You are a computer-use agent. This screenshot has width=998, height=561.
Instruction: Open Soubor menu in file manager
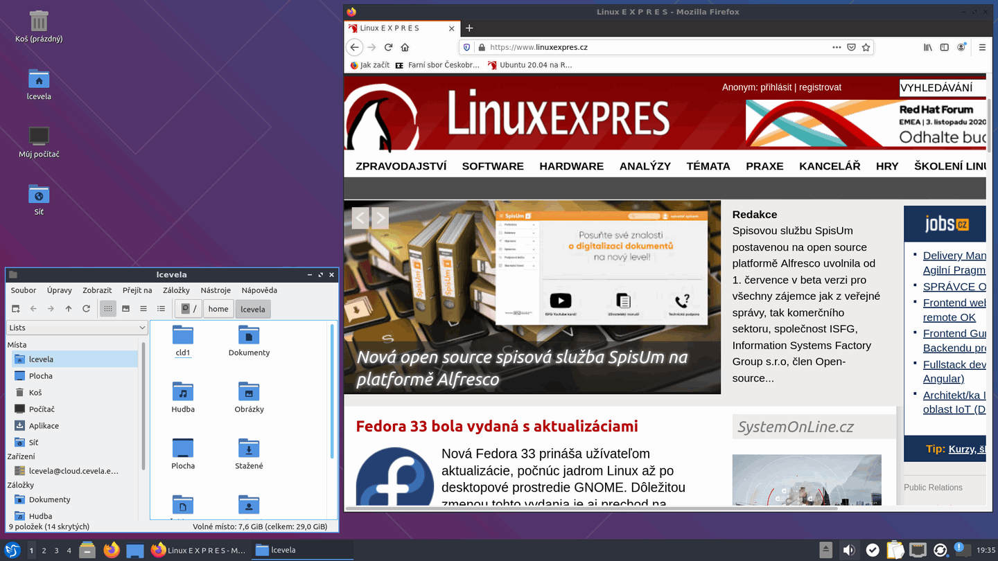pos(24,290)
